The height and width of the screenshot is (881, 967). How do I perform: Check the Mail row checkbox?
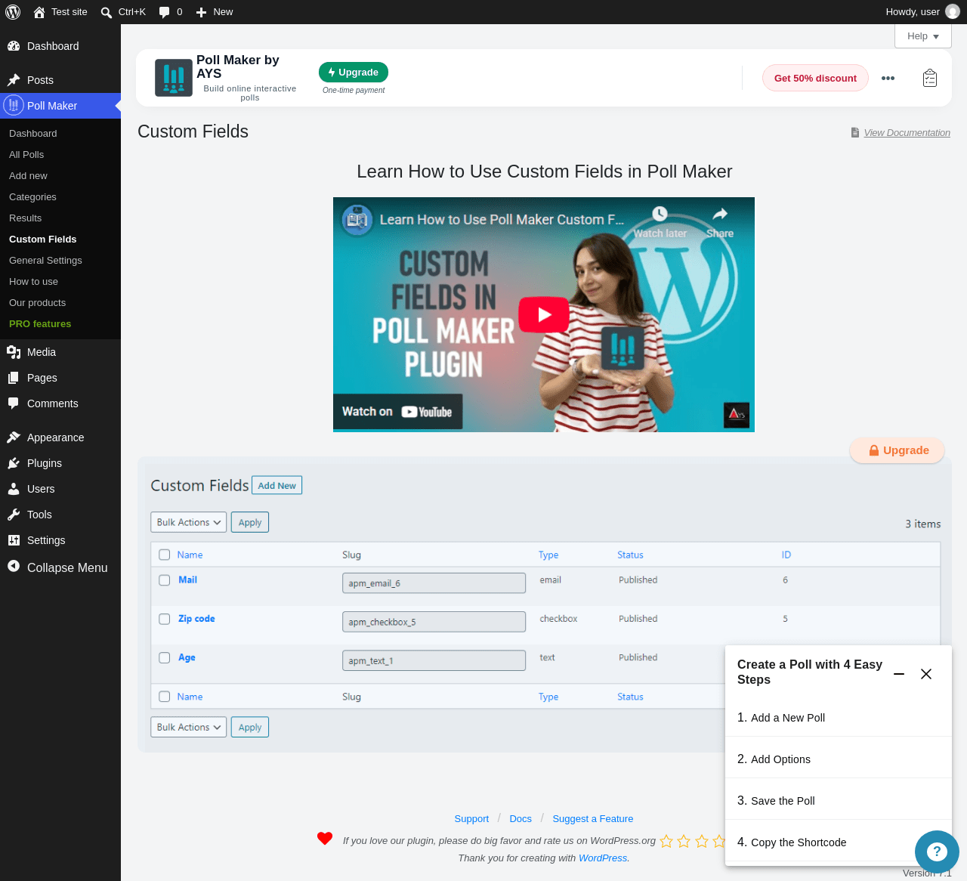click(165, 580)
